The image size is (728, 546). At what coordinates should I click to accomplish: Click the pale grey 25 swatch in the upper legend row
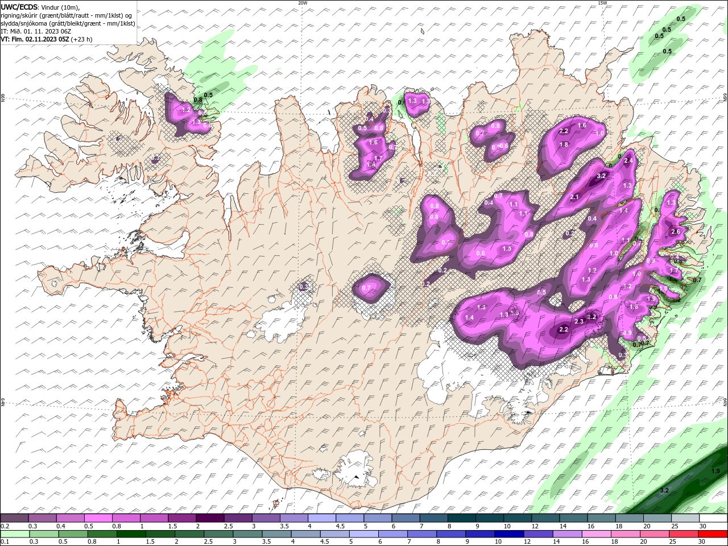685,518
